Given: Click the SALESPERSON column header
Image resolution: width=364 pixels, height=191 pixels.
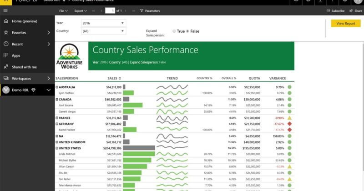Looking at the screenshot, I should (66, 78).
